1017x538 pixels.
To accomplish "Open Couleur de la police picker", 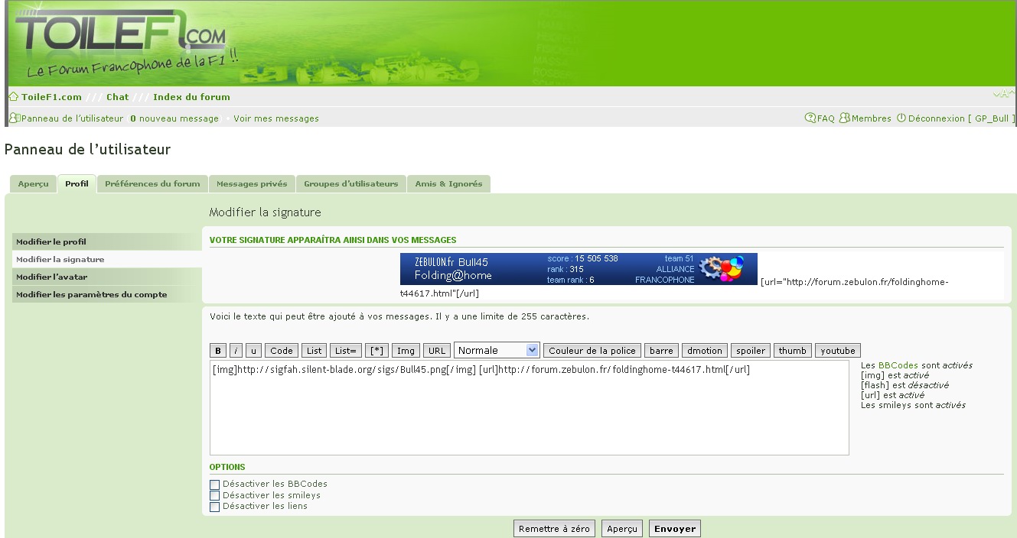I will [x=592, y=351].
